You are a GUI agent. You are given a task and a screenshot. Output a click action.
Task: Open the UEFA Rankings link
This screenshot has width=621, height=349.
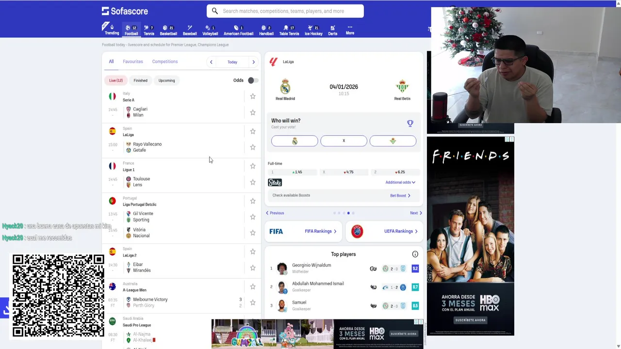point(384,231)
